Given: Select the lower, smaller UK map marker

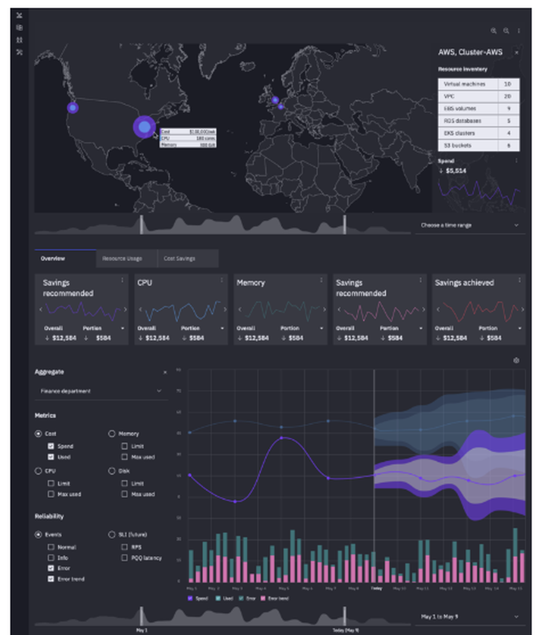Looking at the screenshot, I should (x=281, y=107).
